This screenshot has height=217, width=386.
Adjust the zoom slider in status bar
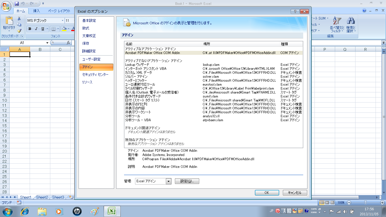pos(365,203)
